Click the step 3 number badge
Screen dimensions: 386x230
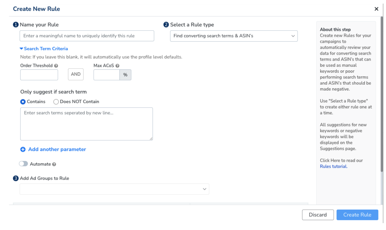[16, 178]
